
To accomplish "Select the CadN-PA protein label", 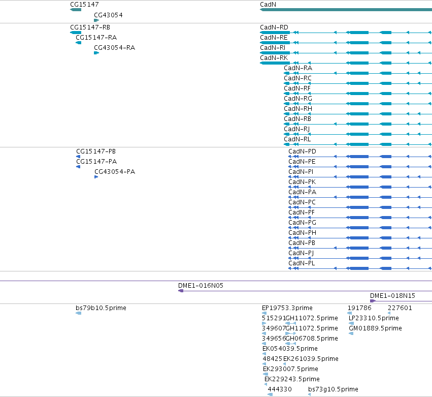I will (302, 192).
